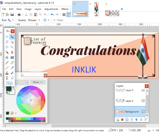Open the Layers menu
The height and width of the screenshot is (133, 159).
[38, 9]
